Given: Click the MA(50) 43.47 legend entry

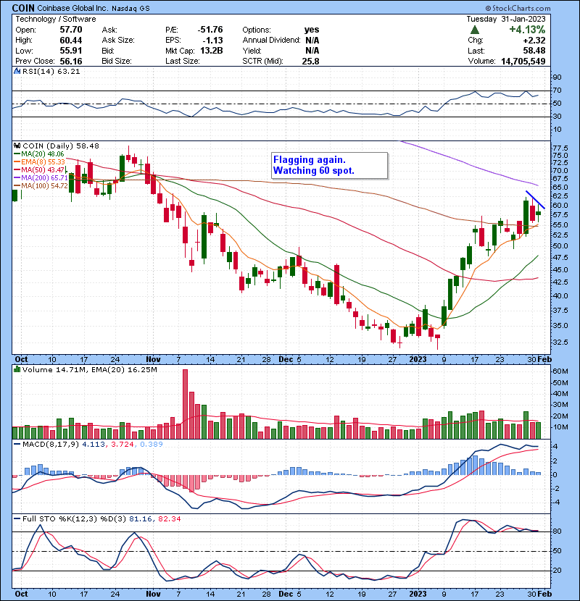Looking at the screenshot, I should point(39,169).
